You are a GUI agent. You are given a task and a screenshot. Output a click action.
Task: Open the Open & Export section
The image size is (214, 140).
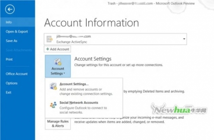pyautogui.click(x=17, y=31)
